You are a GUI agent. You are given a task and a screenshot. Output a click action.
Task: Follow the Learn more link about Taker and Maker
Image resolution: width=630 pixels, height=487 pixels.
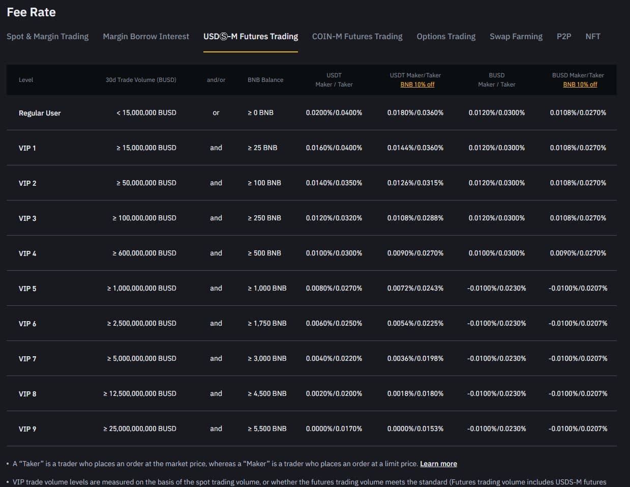pyautogui.click(x=438, y=464)
